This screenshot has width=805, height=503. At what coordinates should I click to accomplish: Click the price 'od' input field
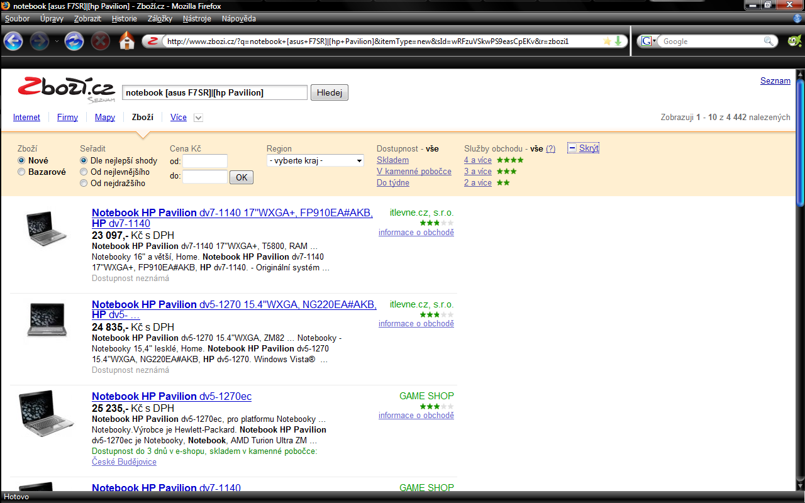click(205, 162)
